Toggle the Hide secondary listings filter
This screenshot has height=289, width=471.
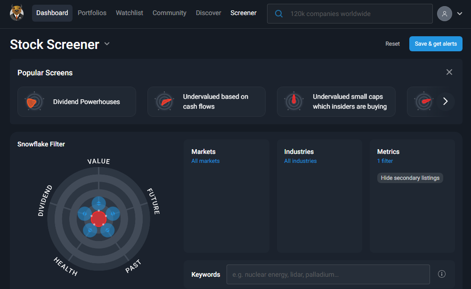pyautogui.click(x=410, y=178)
